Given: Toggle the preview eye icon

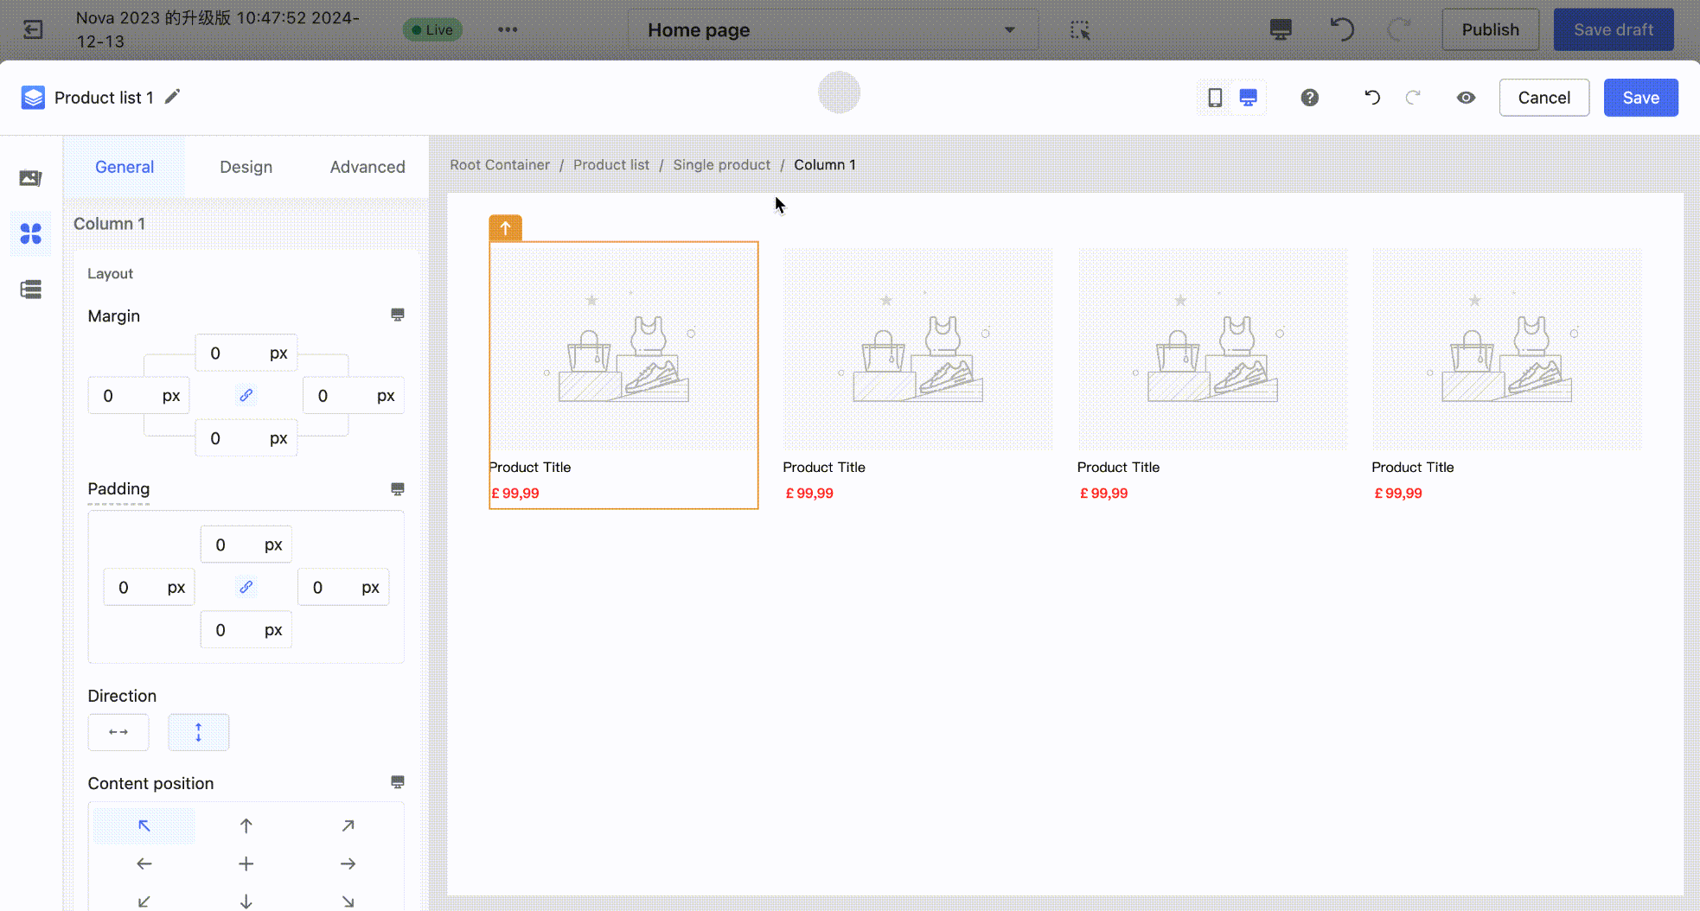Looking at the screenshot, I should tap(1466, 98).
